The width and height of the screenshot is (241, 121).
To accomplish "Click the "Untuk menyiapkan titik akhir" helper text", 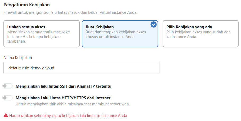I will pyautogui.click(x=73, y=104).
